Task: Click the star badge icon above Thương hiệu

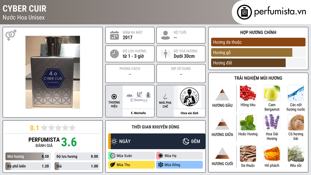Action: 114,97
